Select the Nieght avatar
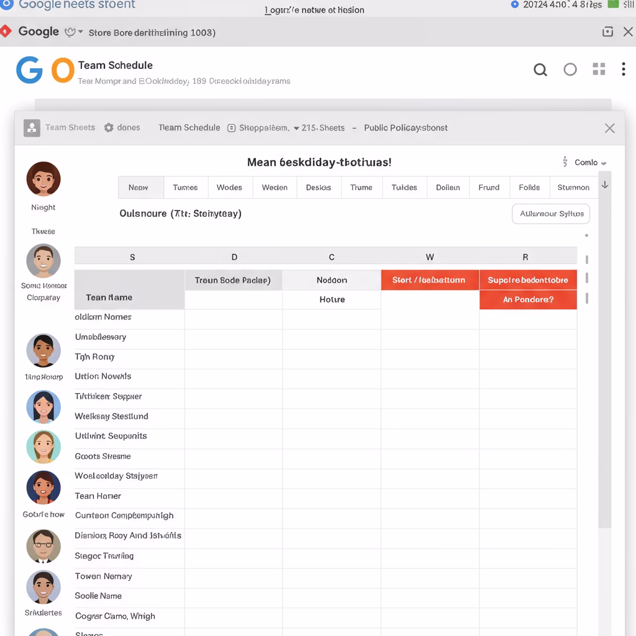The image size is (636, 636). point(43,179)
